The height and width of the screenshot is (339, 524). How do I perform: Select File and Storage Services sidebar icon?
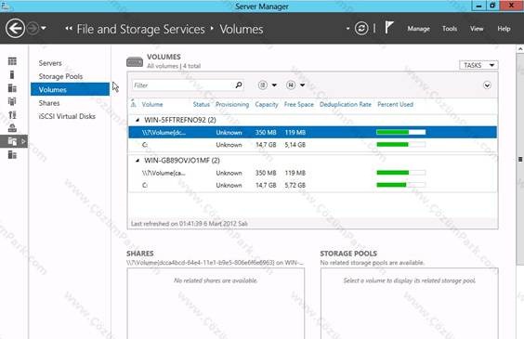tap(14, 141)
